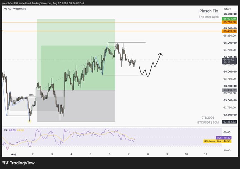Click the RSI indicator legend label

pyautogui.click(x=6, y=130)
